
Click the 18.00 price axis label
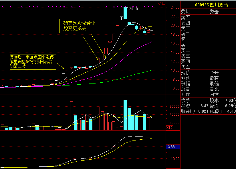(x=175, y=34)
